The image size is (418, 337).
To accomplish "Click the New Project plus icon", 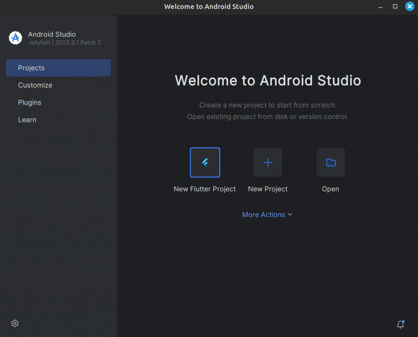I will [268, 163].
